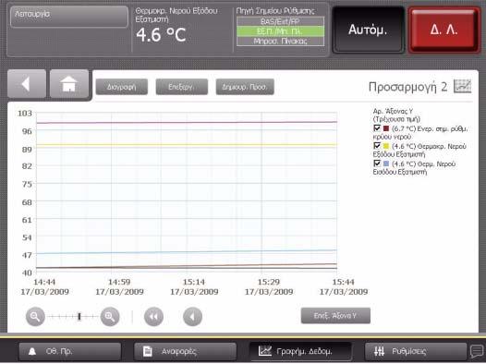This screenshot has width=486, height=364.
Task: Zoom out using the left magnifier icon
Action: point(35,317)
